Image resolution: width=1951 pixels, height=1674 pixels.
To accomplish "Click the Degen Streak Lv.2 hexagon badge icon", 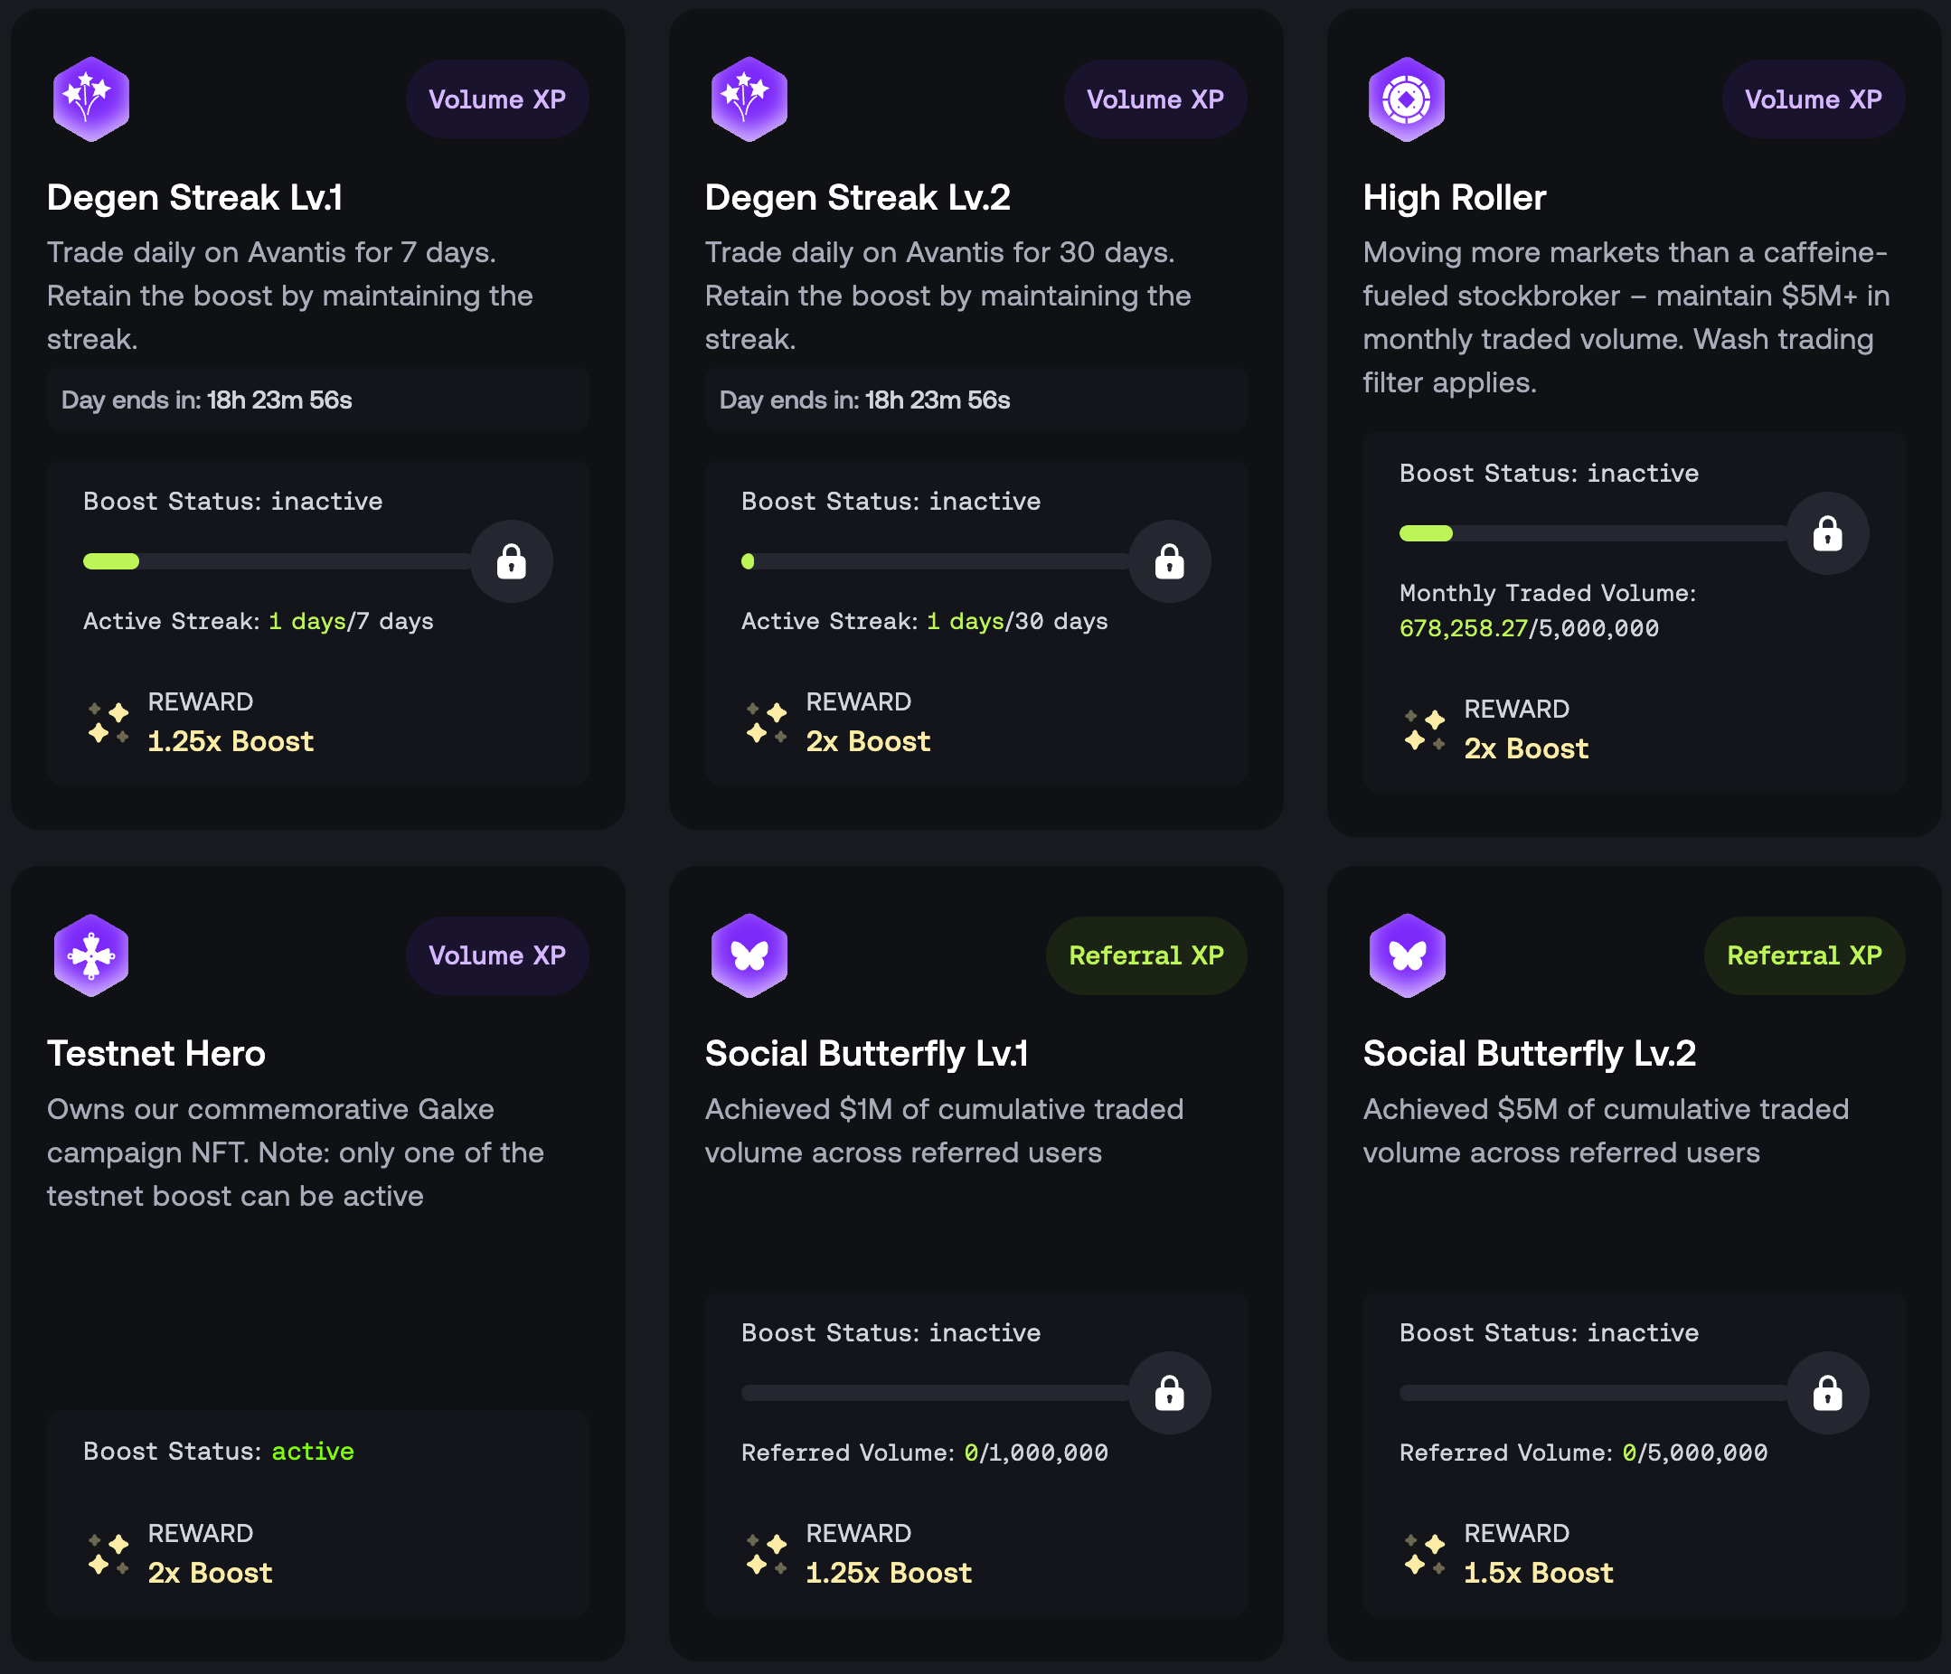I will pos(748,98).
